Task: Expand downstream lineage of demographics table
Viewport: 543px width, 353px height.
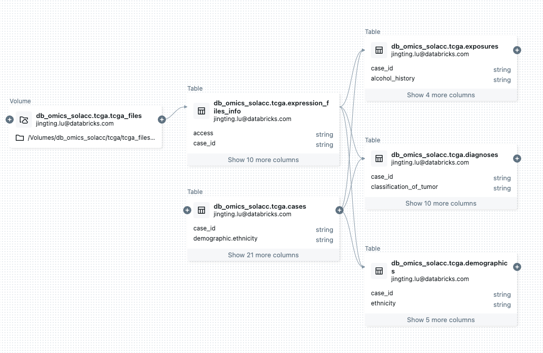Action: [x=517, y=267]
